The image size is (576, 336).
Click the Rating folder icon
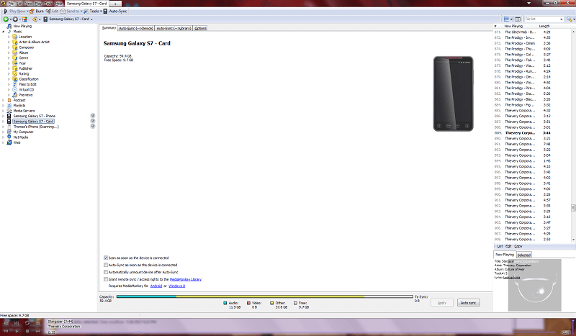[x=15, y=74]
